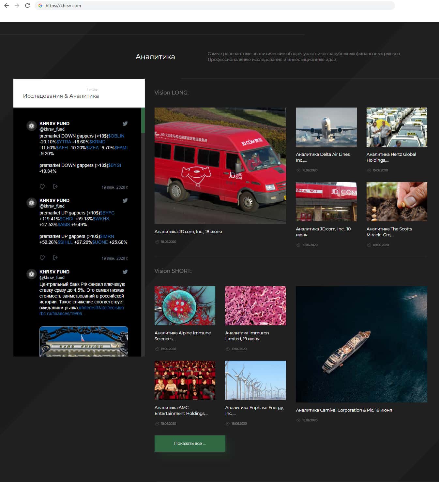Open the $BYSI cashtag link
The image size is (439, 482).
pos(114,165)
